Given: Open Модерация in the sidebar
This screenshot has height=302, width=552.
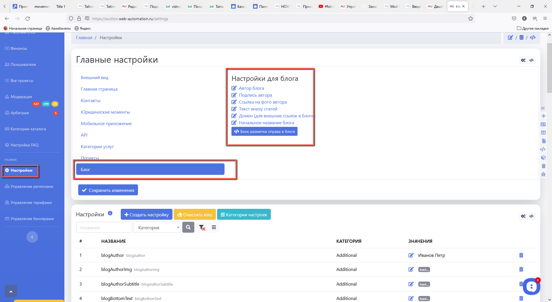Looking at the screenshot, I should 21,97.
